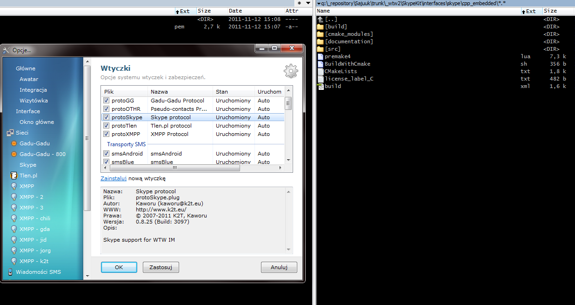
Task: Click the phone icon beside Wiadomości SMS
Action: tap(10, 272)
